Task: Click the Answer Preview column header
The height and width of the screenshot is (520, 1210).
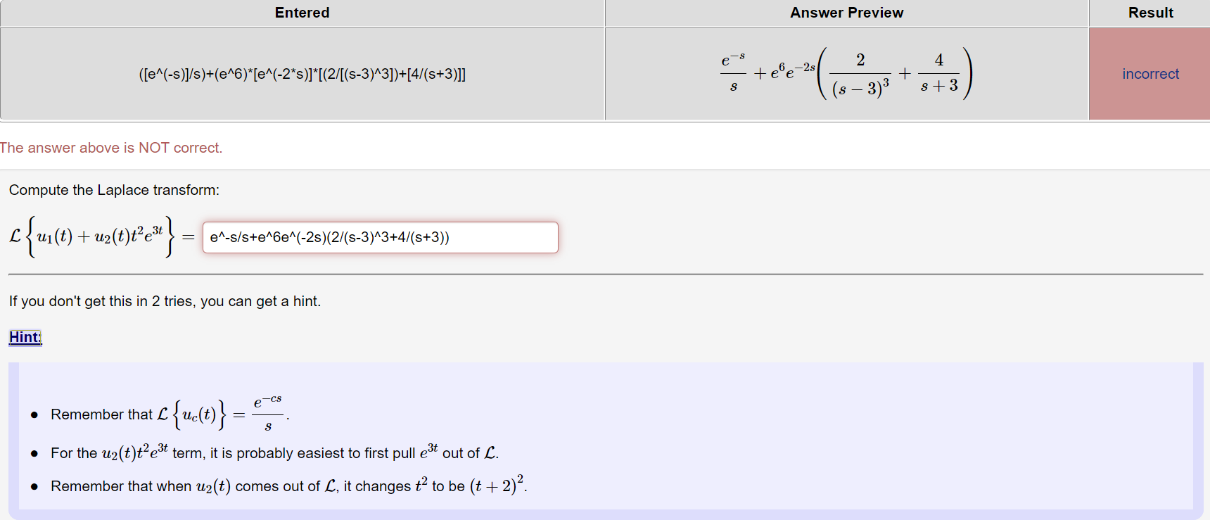Action: (x=846, y=13)
